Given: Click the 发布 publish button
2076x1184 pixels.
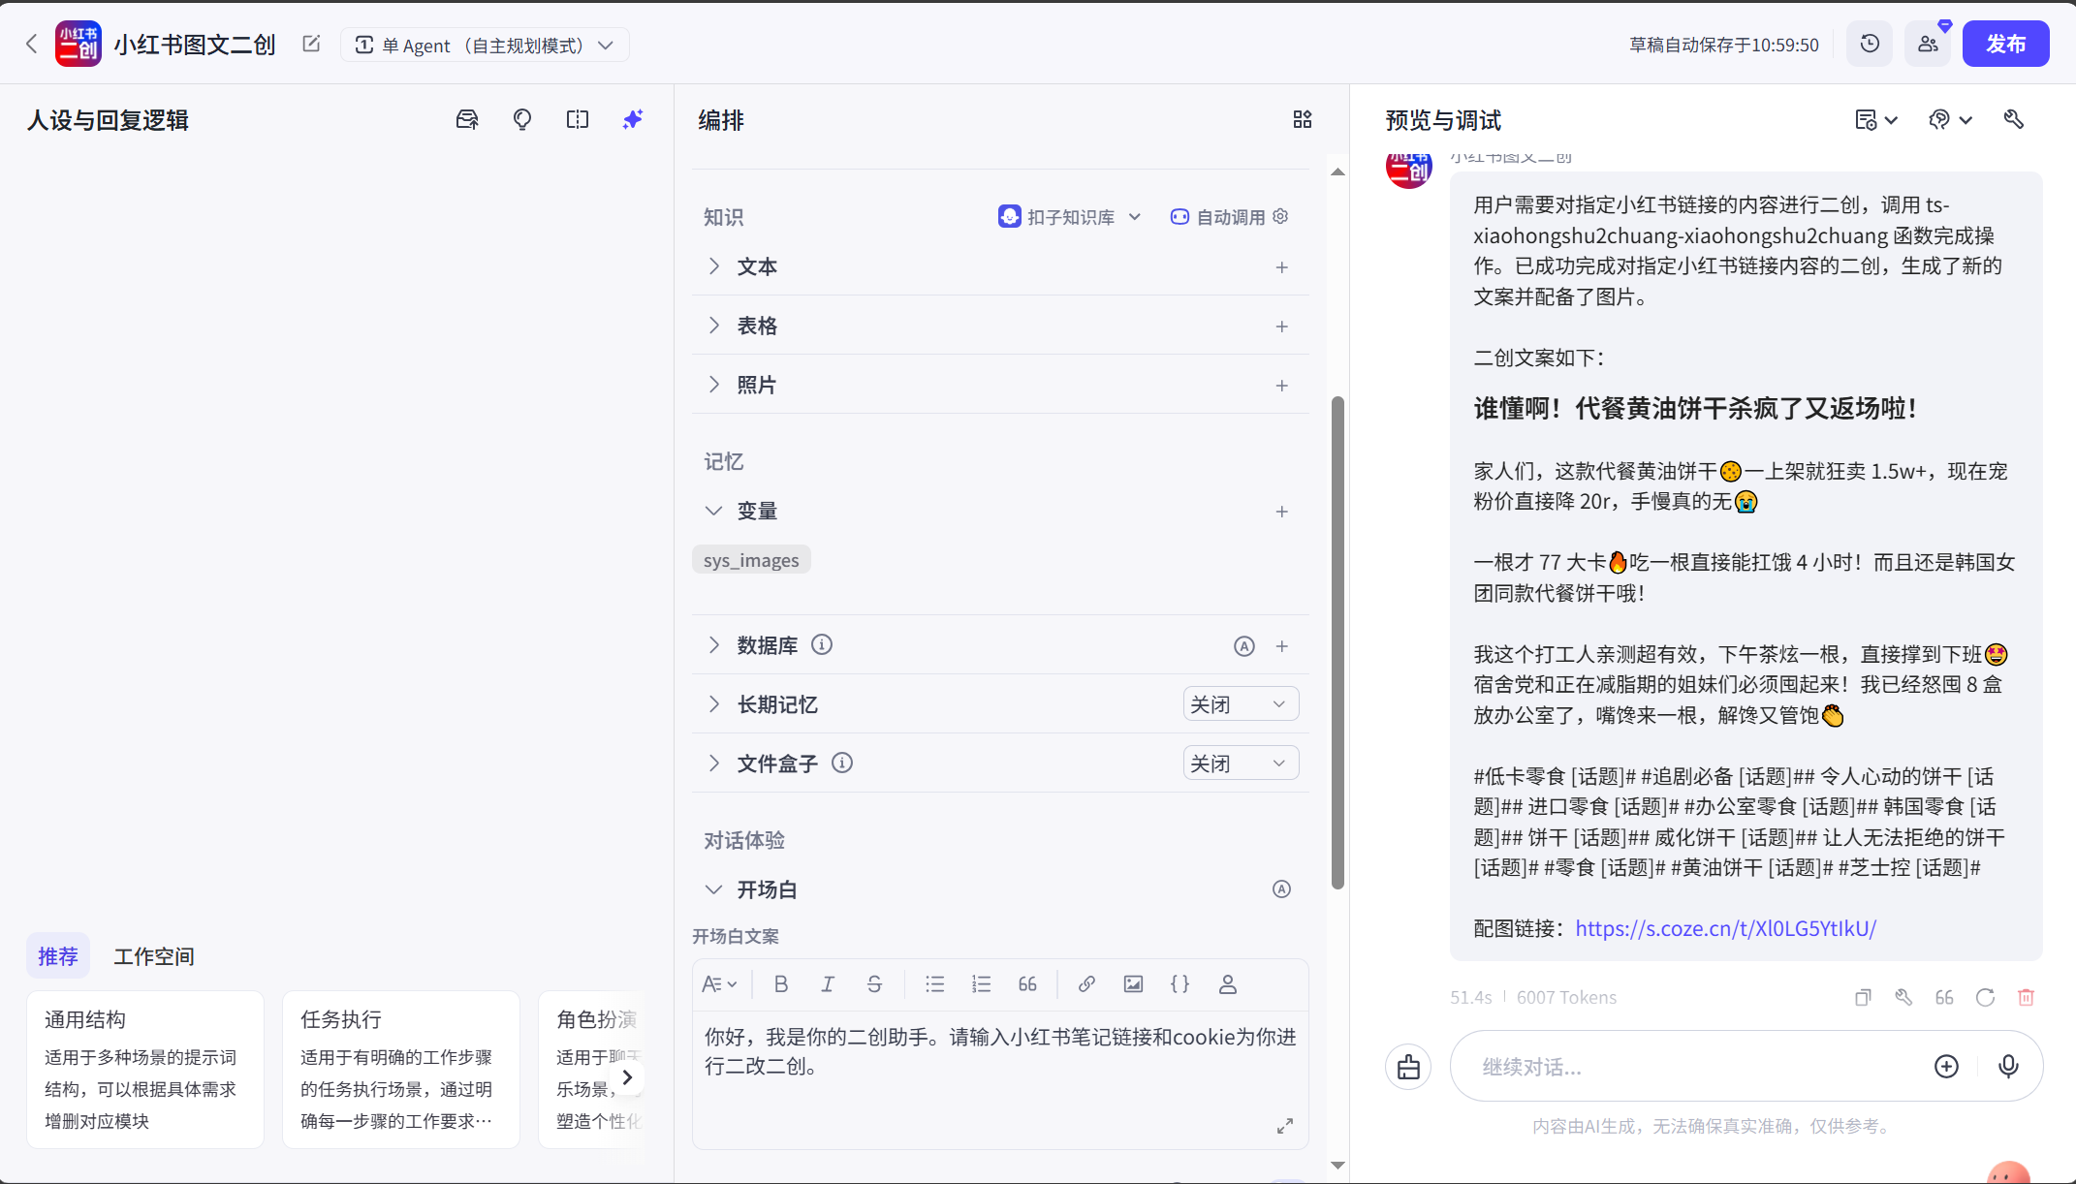Looking at the screenshot, I should click(2005, 44).
